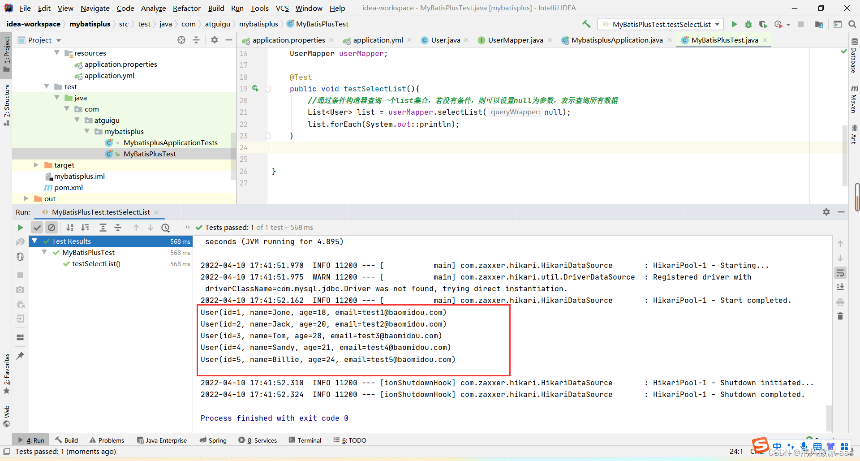Toggle show ignored tests filter
The width and height of the screenshot is (860, 461).
(52, 228)
